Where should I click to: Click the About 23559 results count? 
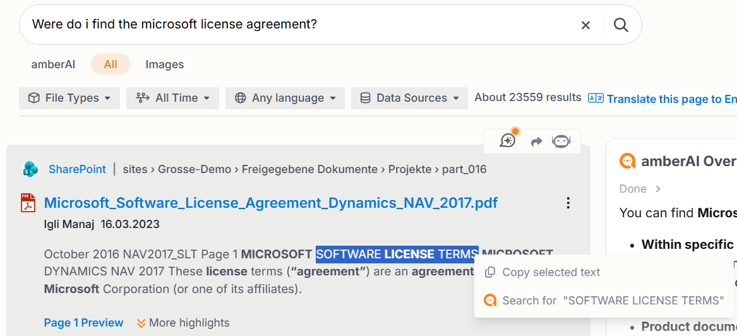pos(528,97)
